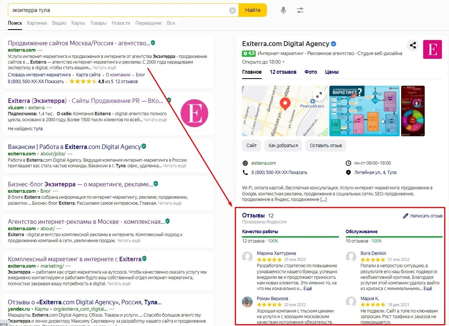The height and width of the screenshot is (326, 449).
Task: Open Продвижение сайтов Москва/Россия result title
Action: point(79,43)
